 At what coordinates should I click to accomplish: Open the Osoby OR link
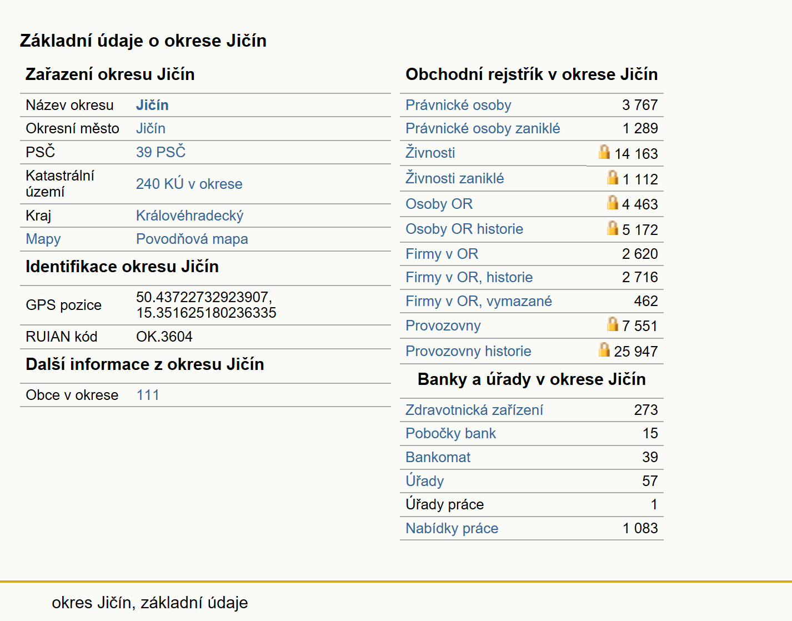[x=439, y=204]
